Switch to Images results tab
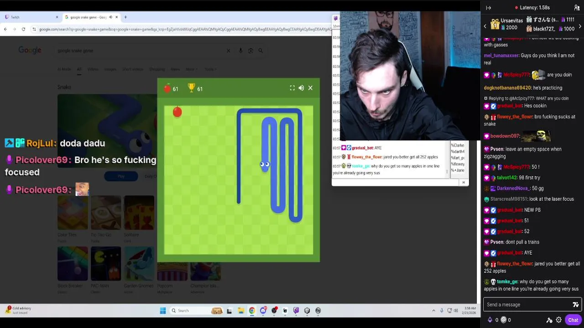This screenshot has width=584, height=328. tap(110, 69)
